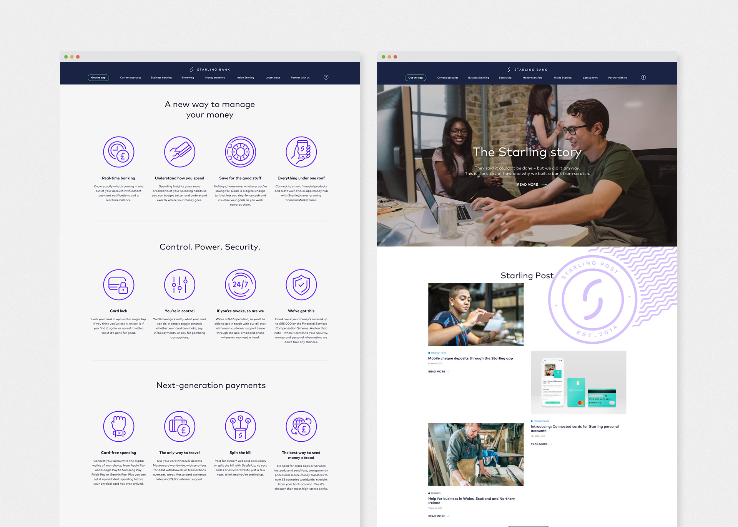Screen dimensions: 738x527
Task: Click the Understand how you spend card icon
Action: pos(180,152)
